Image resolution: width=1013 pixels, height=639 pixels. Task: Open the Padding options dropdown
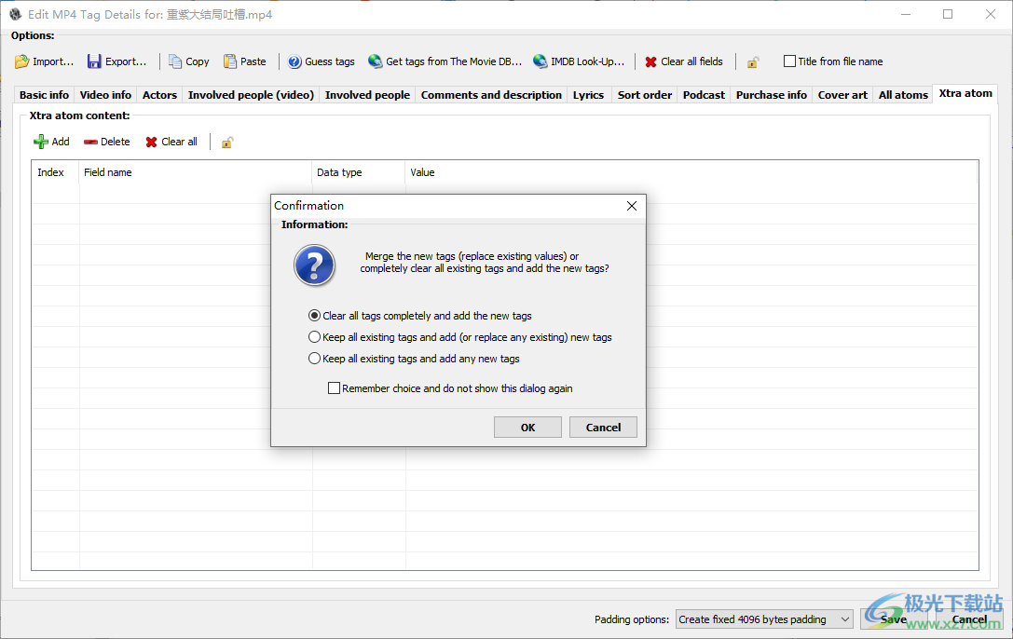(x=764, y=619)
